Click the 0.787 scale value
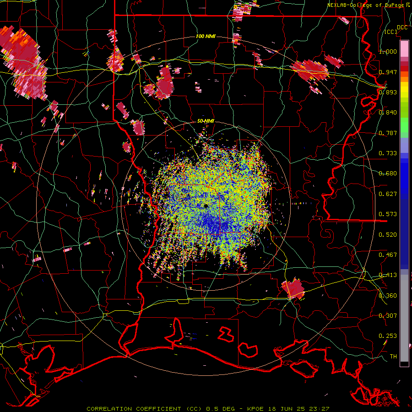Image resolution: width=412 pixels, height=412 pixels. [388, 133]
